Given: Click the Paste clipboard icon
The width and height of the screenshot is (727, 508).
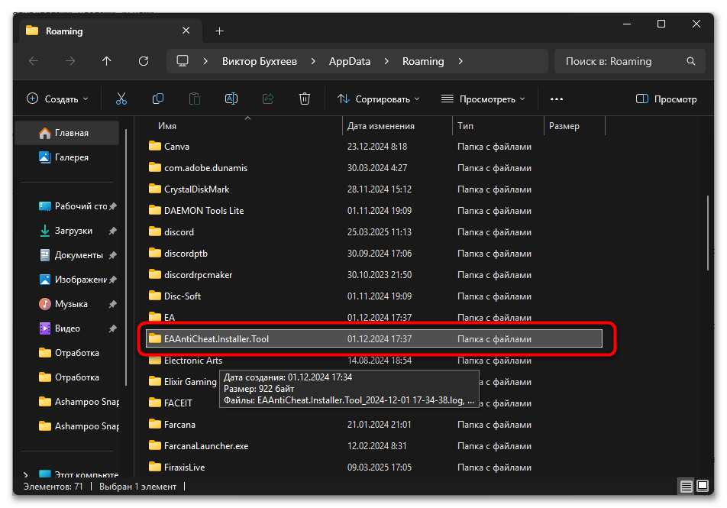Looking at the screenshot, I should (195, 99).
